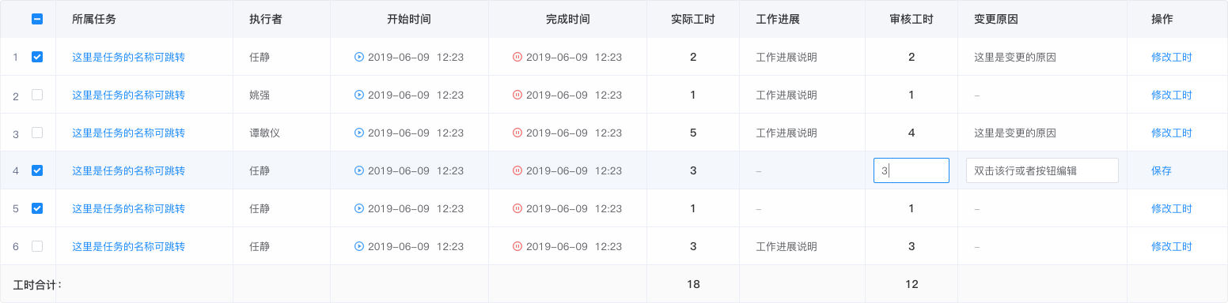Open the task name link in row 3
This screenshot has height=303, width=1228.
tap(129, 133)
